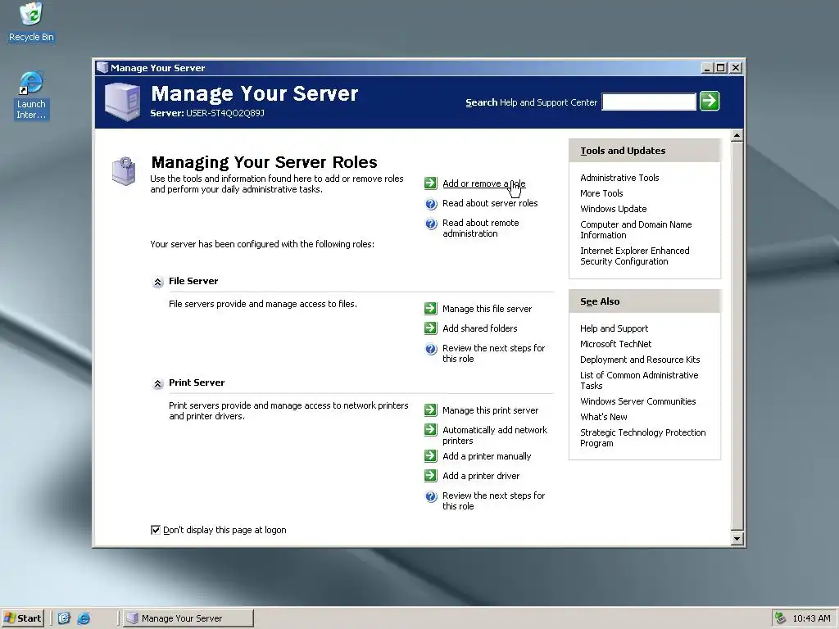Click the Recycle Bin desktop icon
The height and width of the screenshot is (629, 839).
point(31,22)
